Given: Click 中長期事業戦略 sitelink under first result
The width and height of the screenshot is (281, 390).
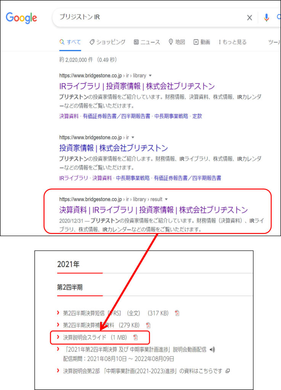Looking at the screenshot, I should point(171,116).
